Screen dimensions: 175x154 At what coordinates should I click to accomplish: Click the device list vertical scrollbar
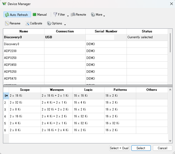(x=170, y=42)
